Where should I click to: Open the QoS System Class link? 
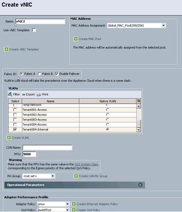86,164
